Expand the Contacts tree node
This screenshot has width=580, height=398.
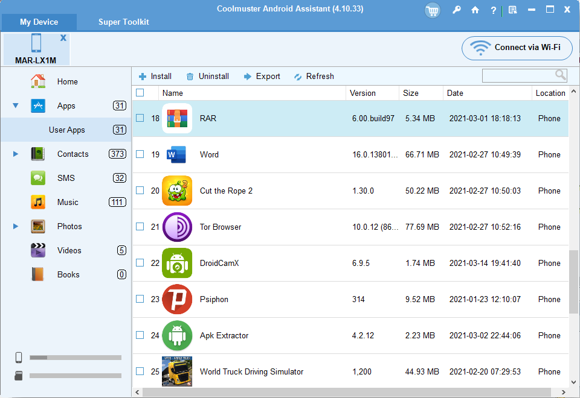click(x=16, y=154)
